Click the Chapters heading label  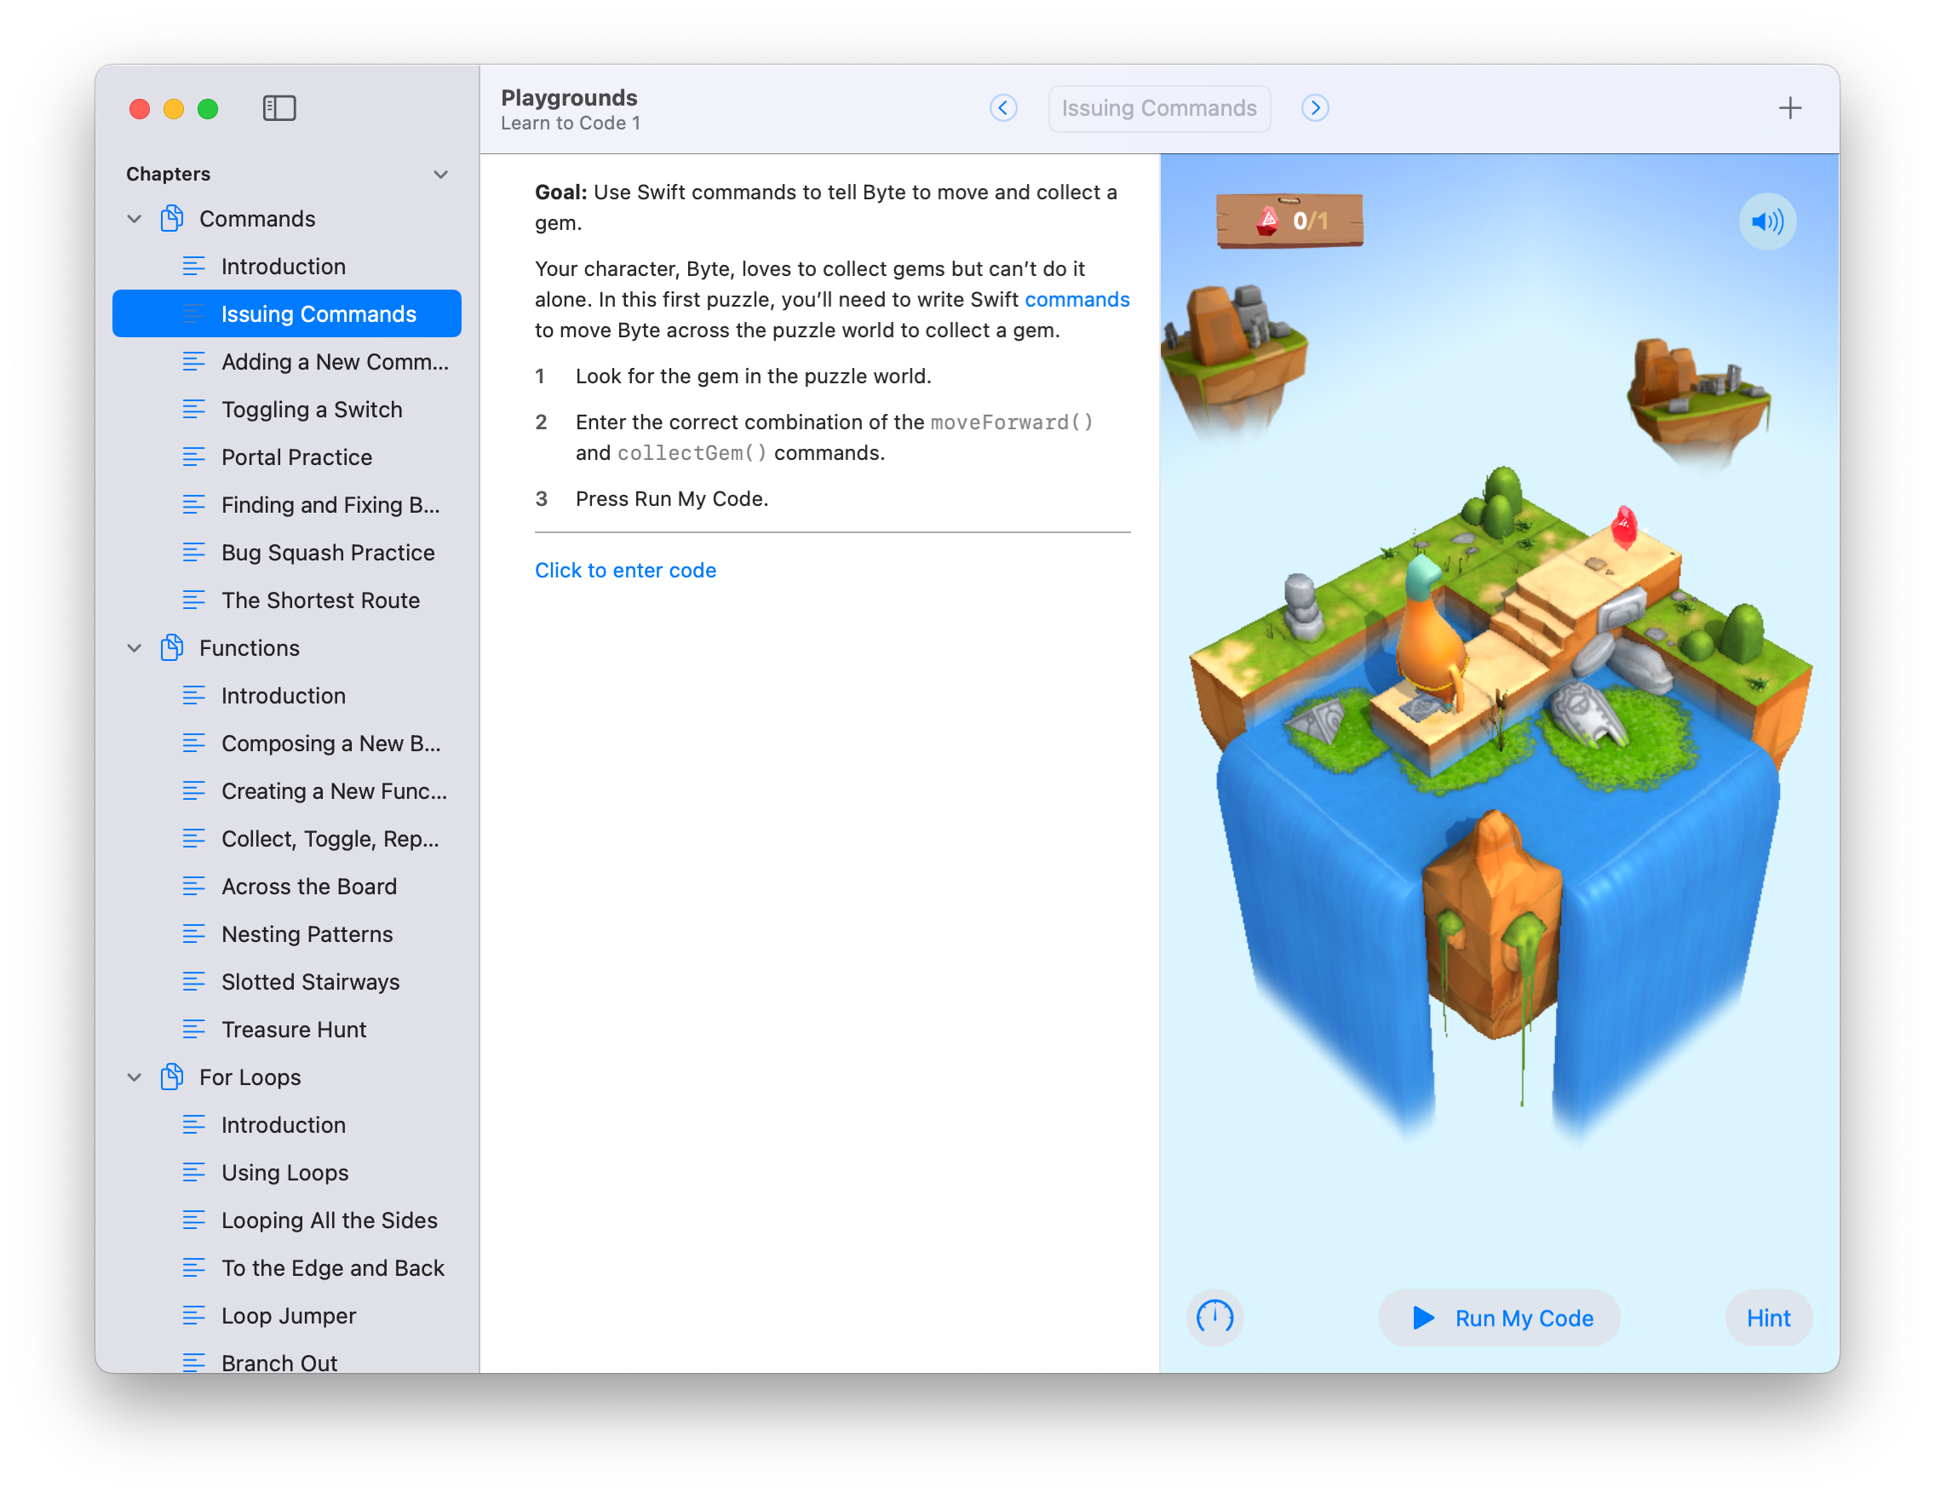click(169, 174)
